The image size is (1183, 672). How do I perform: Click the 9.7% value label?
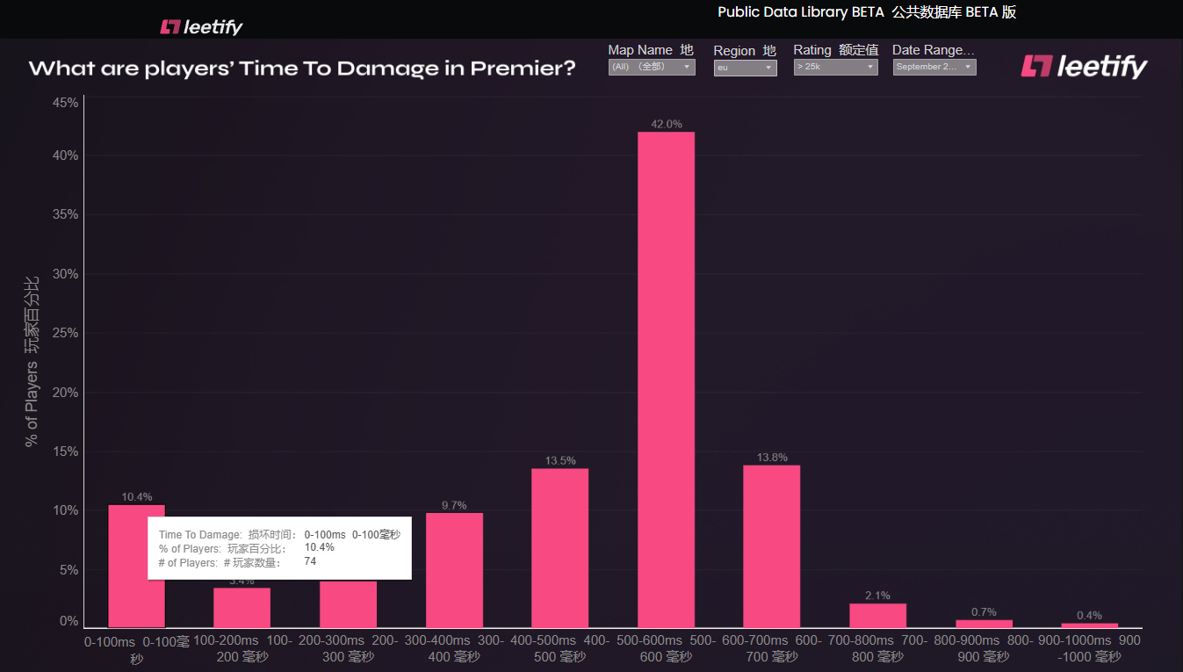(454, 505)
